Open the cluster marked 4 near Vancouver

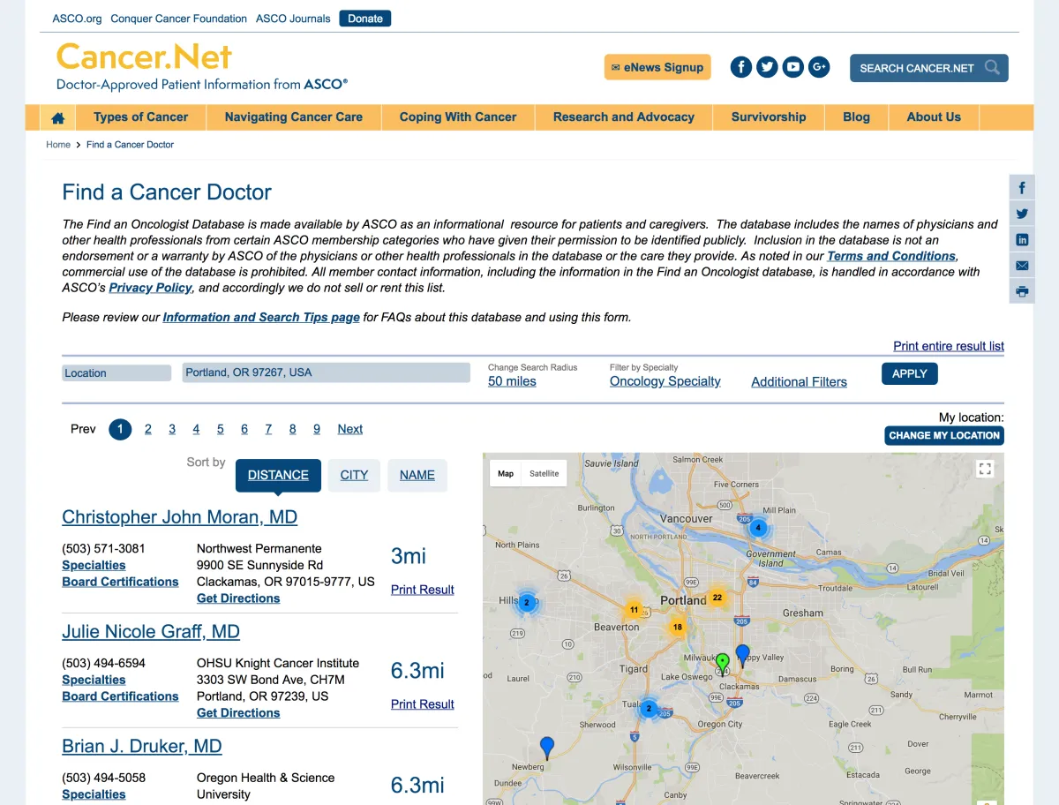pos(757,529)
